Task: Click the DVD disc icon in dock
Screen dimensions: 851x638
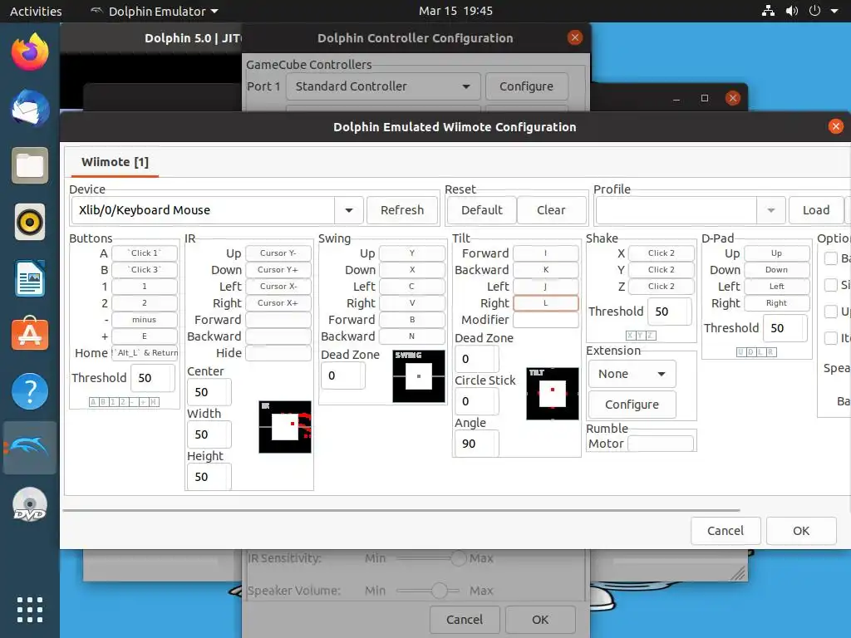Action: (30, 504)
